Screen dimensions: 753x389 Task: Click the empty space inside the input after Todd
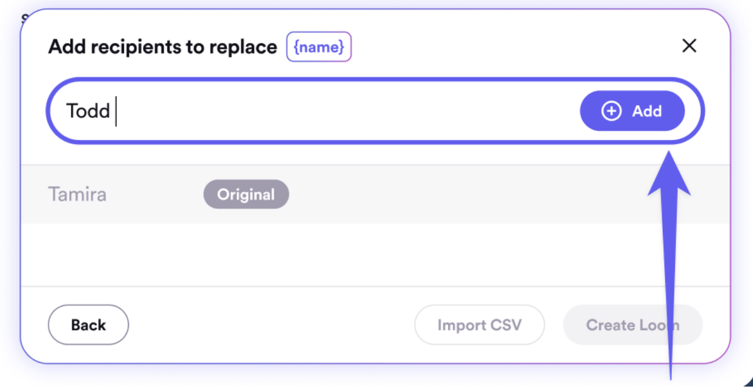pyautogui.click(x=339, y=111)
